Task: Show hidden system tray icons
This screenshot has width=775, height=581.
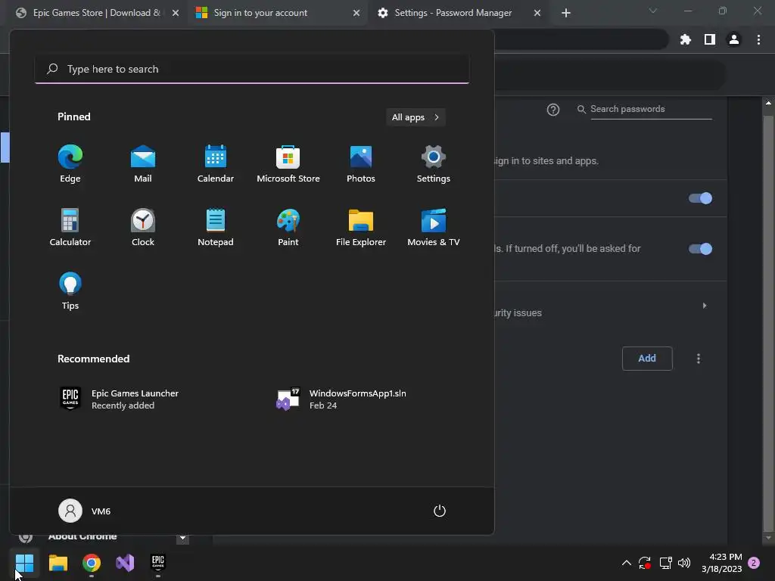Action: click(626, 563)
